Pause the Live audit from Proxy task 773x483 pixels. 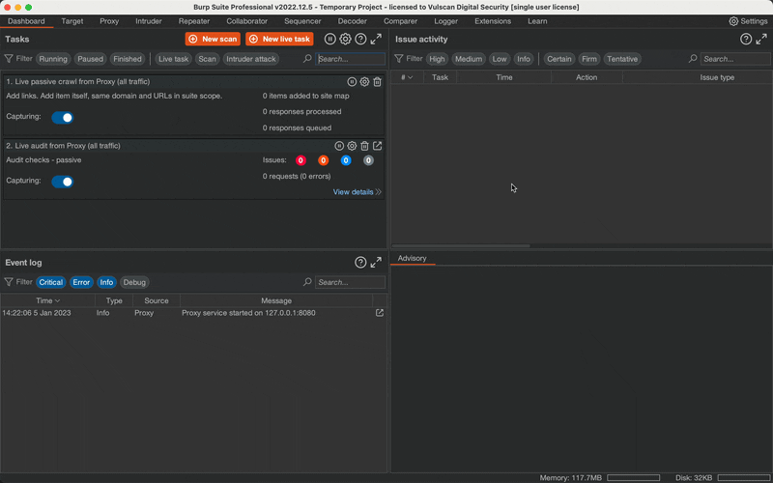(x=339, y=146)
